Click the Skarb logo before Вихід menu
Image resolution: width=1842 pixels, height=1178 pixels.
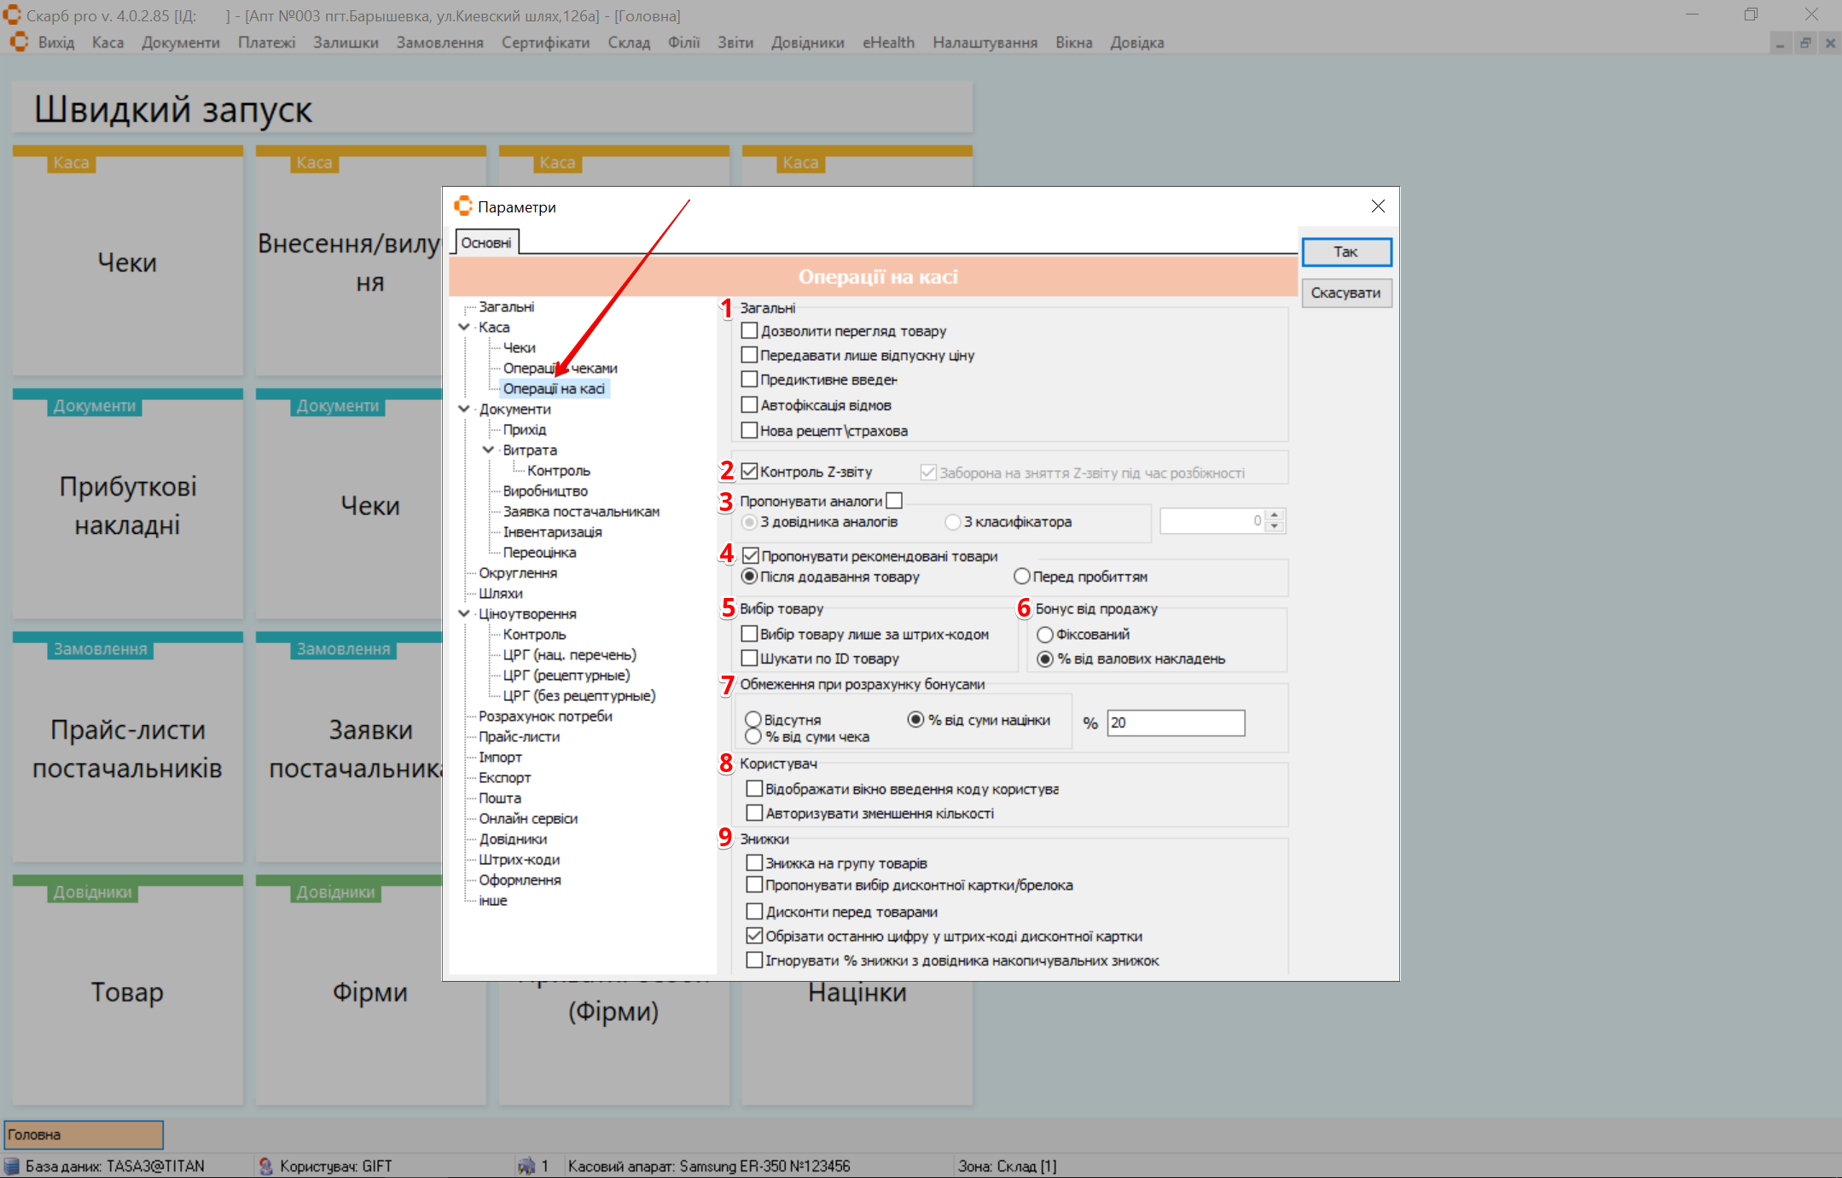(19, 42)
